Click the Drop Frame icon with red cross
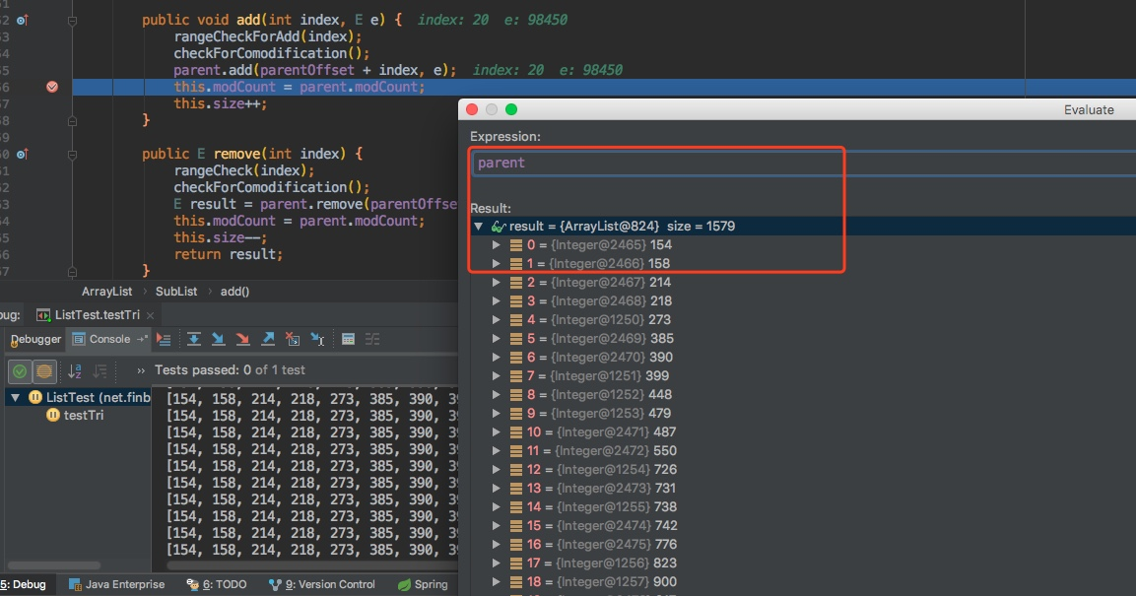1136x596 pixels. pos(292,338)
